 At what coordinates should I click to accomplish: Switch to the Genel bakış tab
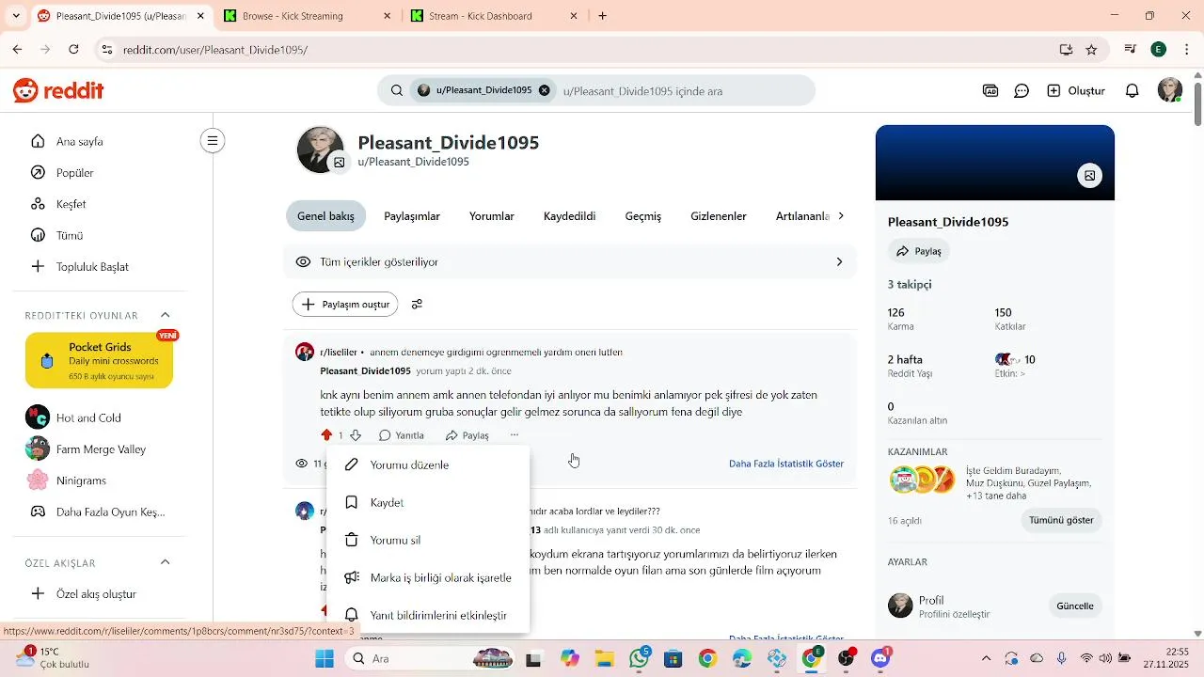coord(325,216)
